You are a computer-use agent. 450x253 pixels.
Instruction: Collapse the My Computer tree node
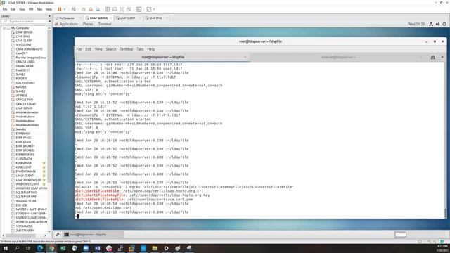tap(4, 28)
